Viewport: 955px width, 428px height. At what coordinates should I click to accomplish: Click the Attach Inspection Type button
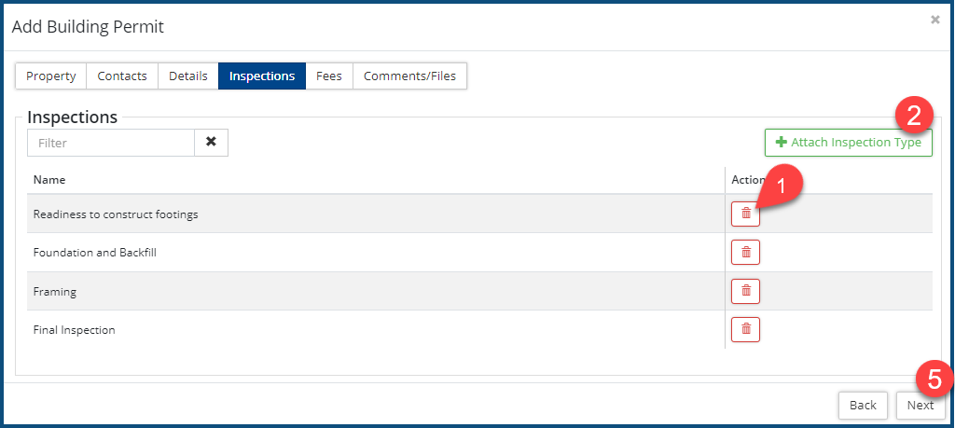click(x=848, y=143)
